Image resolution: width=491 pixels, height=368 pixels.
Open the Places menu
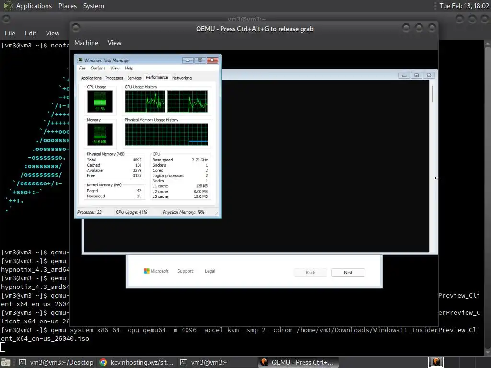(67, 6)
